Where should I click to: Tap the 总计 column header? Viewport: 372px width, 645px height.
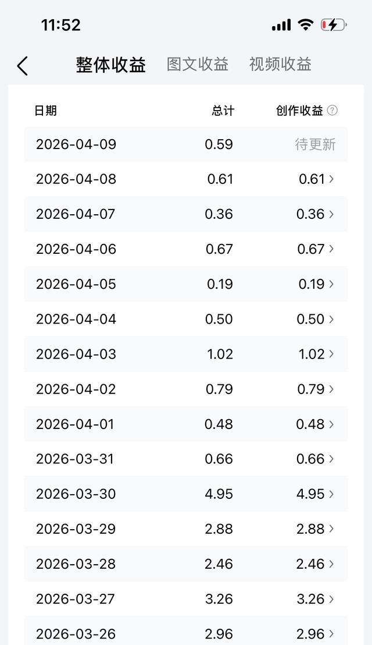pyautogui.click(x=223, y=111)
